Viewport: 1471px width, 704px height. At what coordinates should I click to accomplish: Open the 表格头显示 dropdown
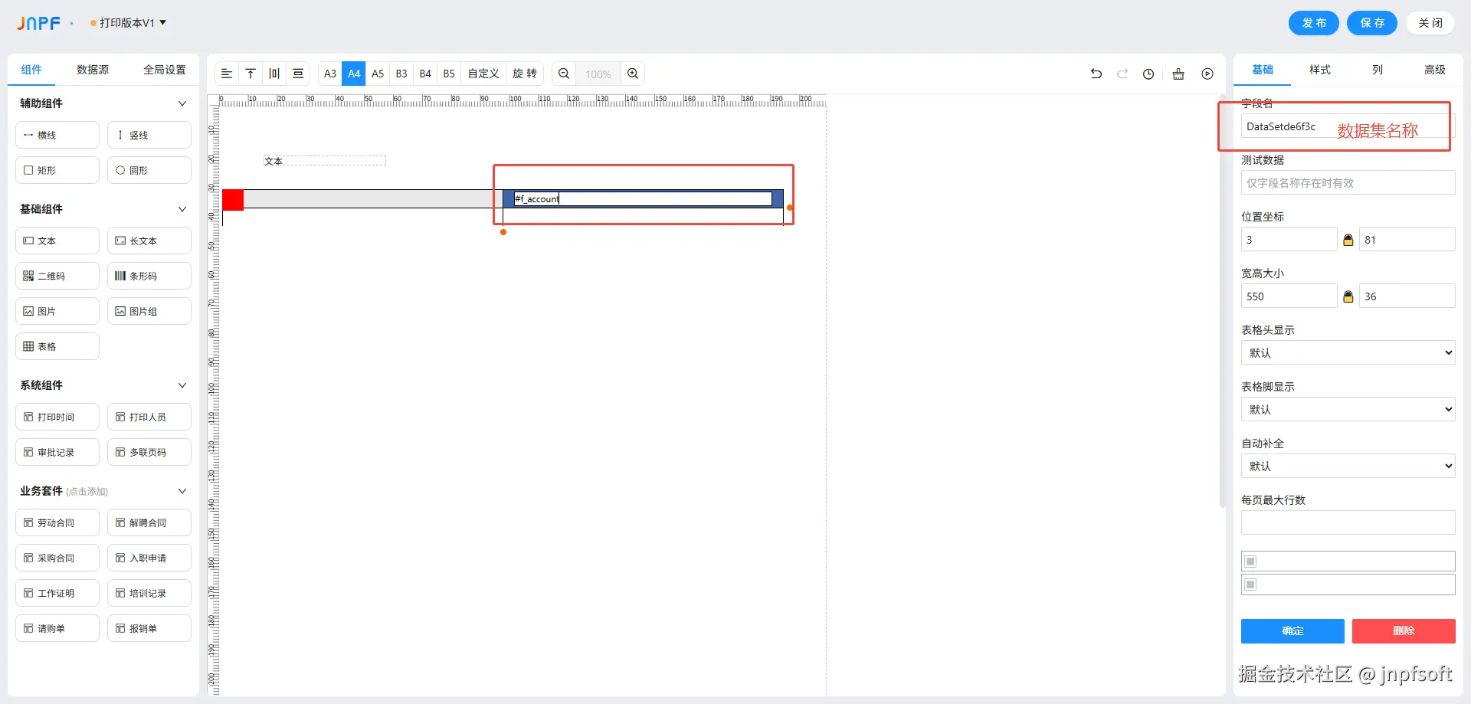[1348, 352]
